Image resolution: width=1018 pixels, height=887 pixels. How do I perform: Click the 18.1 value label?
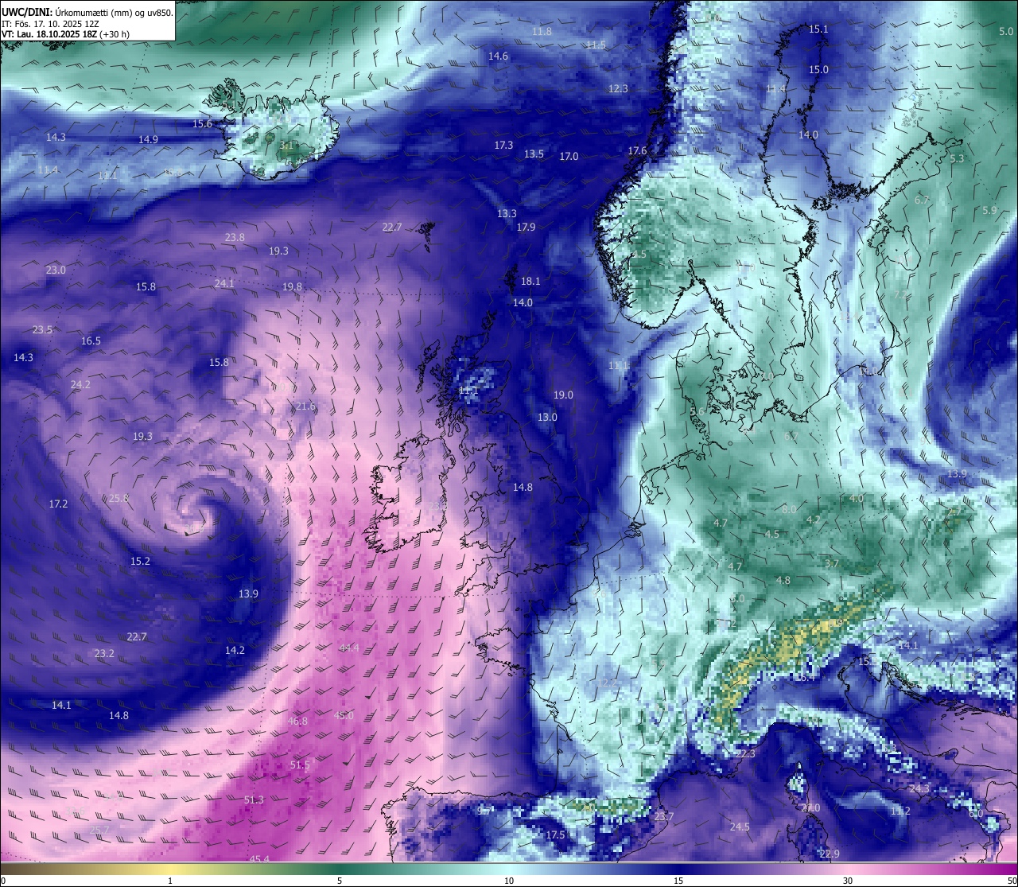pyautogui.click(x=530, y=281)
